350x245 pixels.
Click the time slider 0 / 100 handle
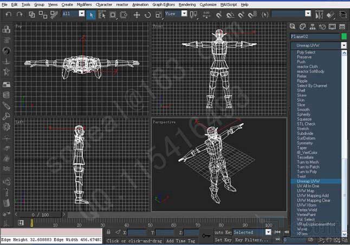[x=40, y=215]
